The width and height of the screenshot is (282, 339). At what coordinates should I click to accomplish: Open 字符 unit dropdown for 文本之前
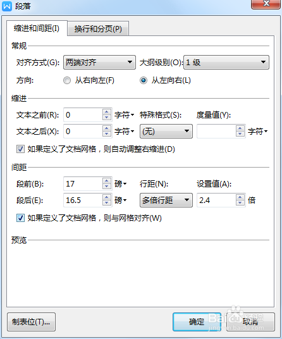[x=125, y=115]
